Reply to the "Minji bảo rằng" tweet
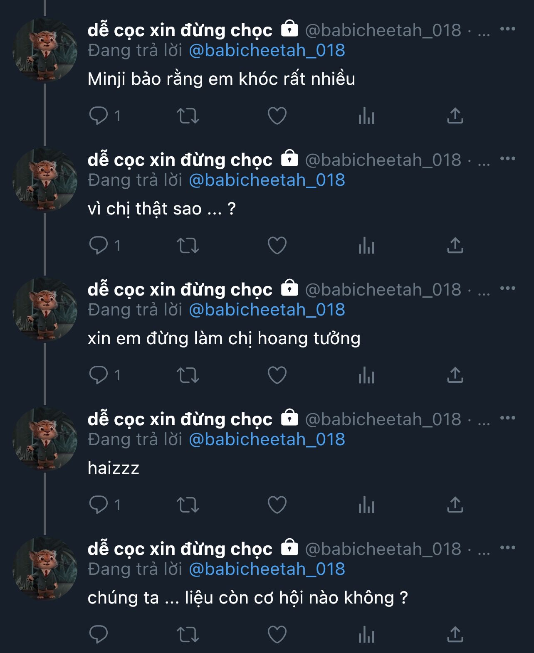Viewport: 534px width, 653px height. click(99, 116)
